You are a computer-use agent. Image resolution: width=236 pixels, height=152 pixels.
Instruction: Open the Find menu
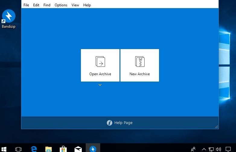(47, 5)
